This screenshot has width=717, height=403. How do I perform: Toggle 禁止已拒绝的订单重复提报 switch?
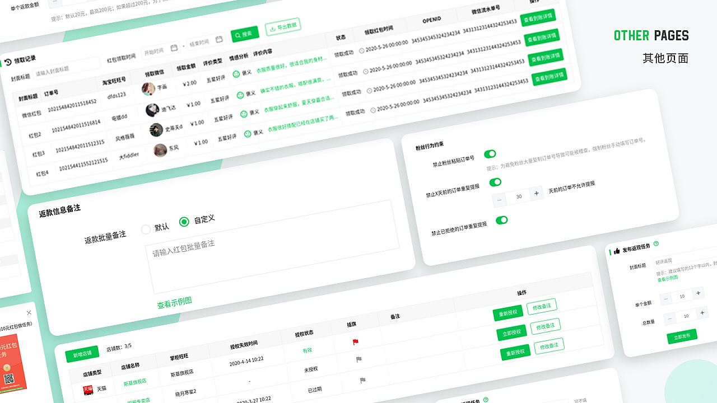[x=501, y=220]
